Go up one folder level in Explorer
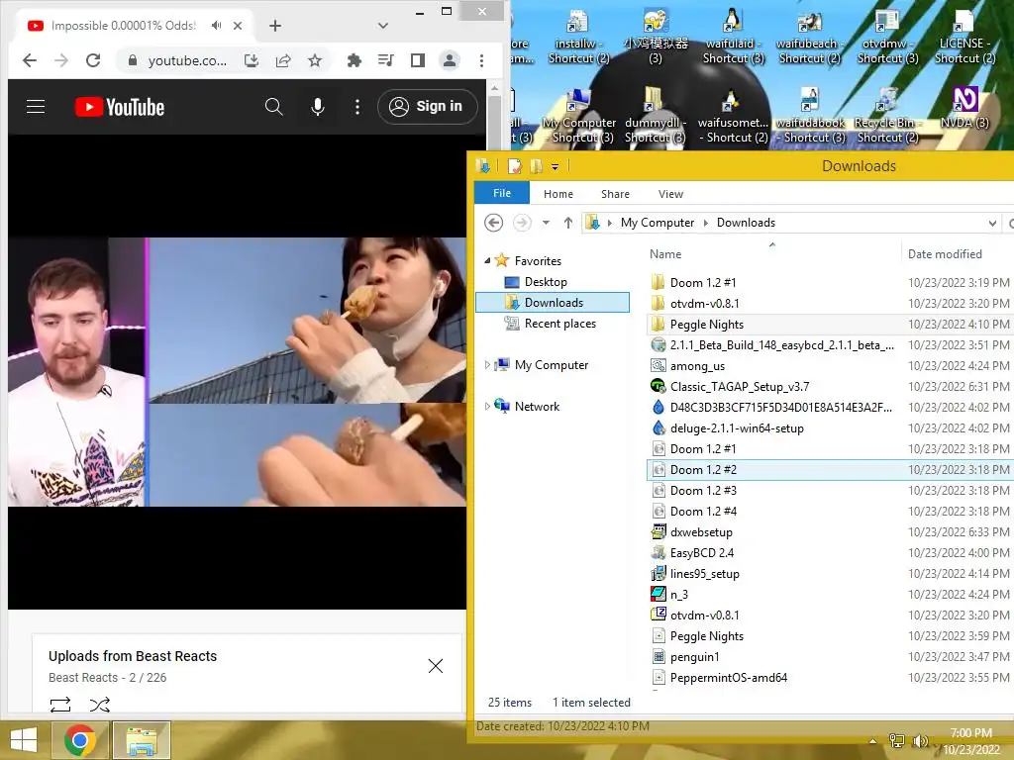1014x760 pixels. coord(567,223)
